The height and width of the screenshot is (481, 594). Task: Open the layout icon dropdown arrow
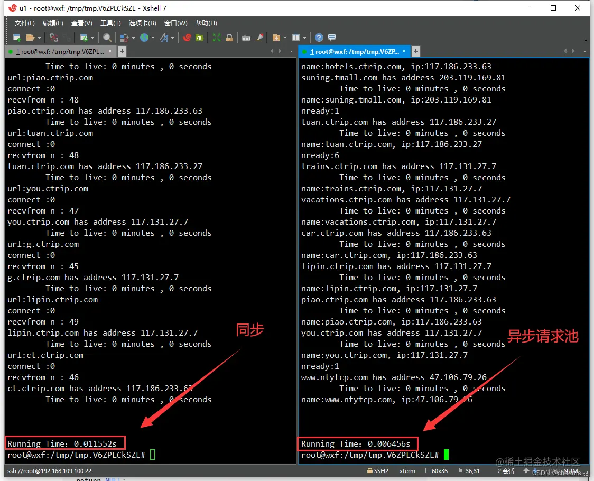(304, 38)
